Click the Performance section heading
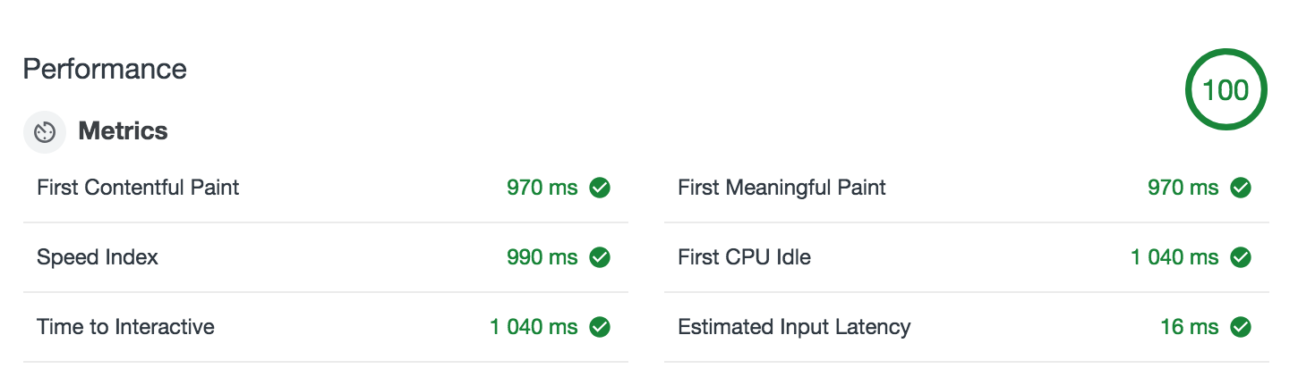1298x377 pixels. (x=105, y=69)
